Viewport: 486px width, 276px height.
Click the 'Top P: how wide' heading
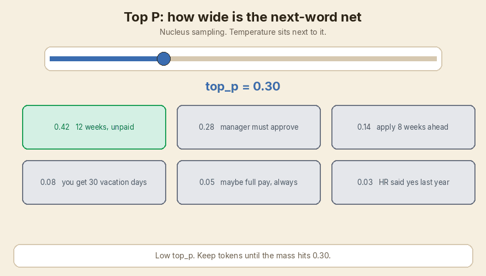coord(242,17)
